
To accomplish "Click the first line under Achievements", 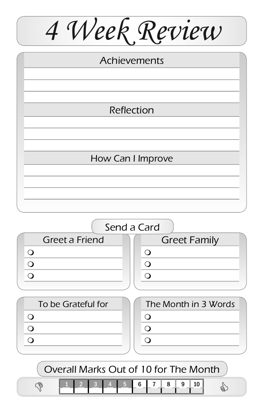I will click(131, 74).
